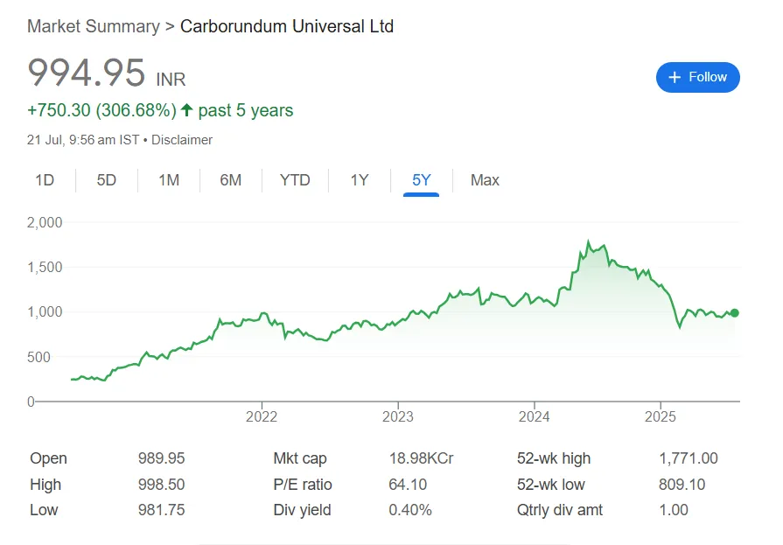Click the P/E ratio value 64.10

pos(408,485)
